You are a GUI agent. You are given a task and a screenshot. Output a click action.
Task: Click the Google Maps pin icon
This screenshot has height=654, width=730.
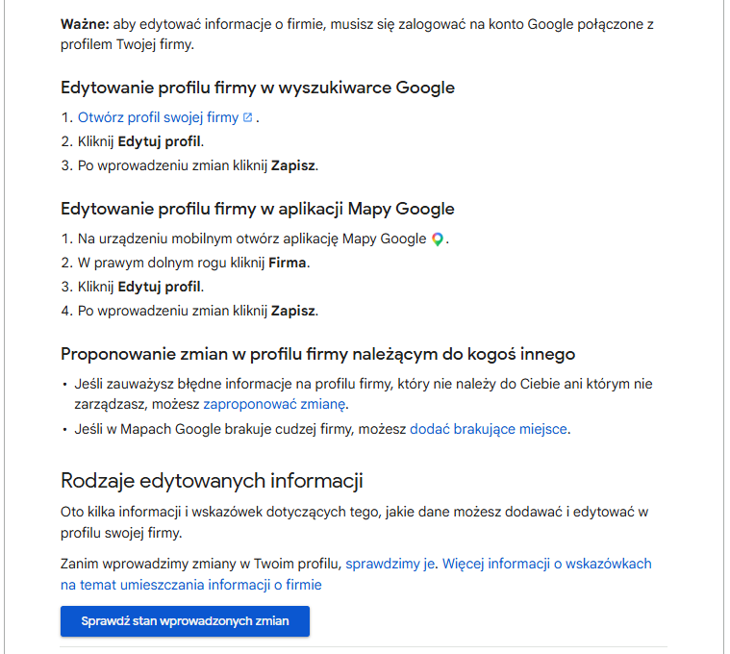(x=438, y=239)
